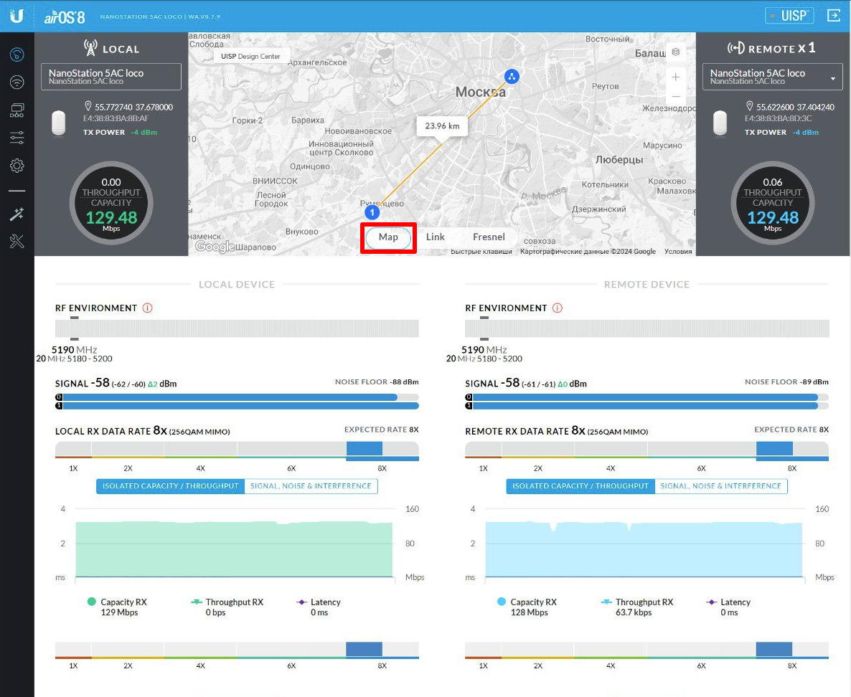
Task: Click the Google logo on the map
Action: [x=215, y=247]
